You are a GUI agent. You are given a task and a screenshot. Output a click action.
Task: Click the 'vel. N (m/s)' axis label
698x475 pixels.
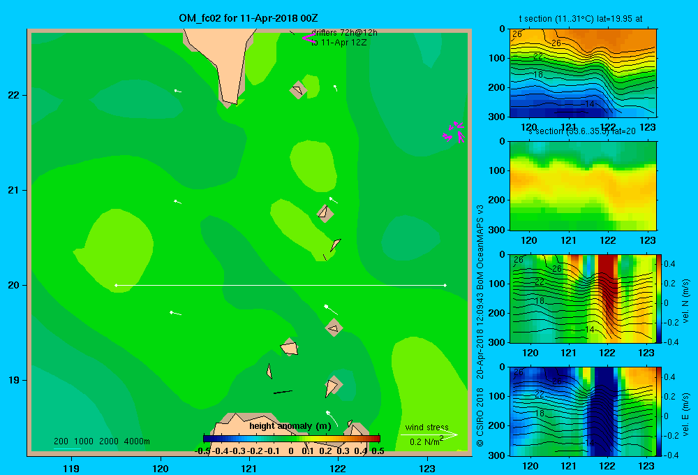(x=686, y=301)
